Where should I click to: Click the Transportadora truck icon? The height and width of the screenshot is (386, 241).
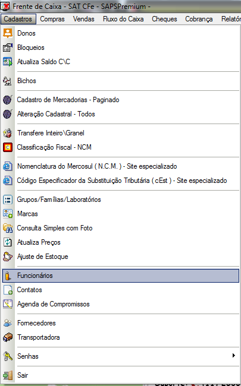8,337
